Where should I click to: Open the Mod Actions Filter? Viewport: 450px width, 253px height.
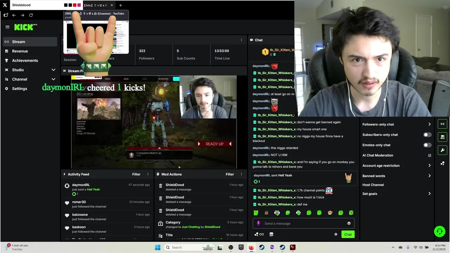(x=230, y=174)
